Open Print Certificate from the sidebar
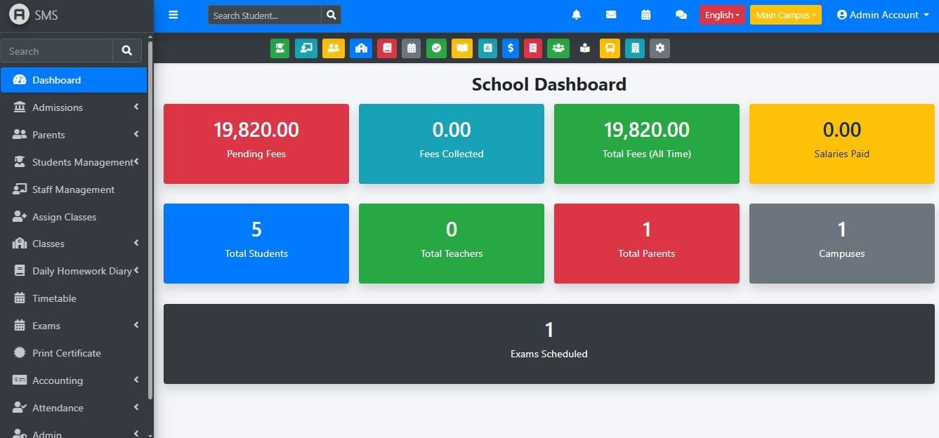Screen dimensions: 939x438 (66, 353)
